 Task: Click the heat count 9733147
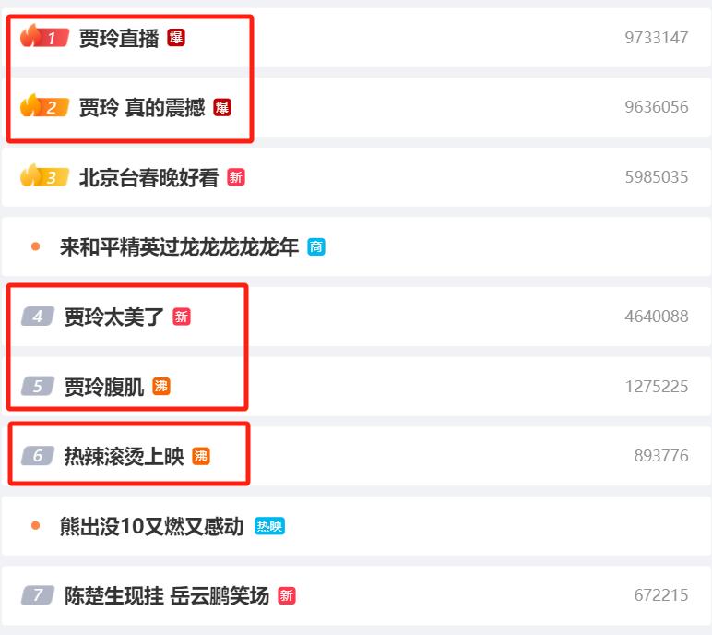coord(656,38)
